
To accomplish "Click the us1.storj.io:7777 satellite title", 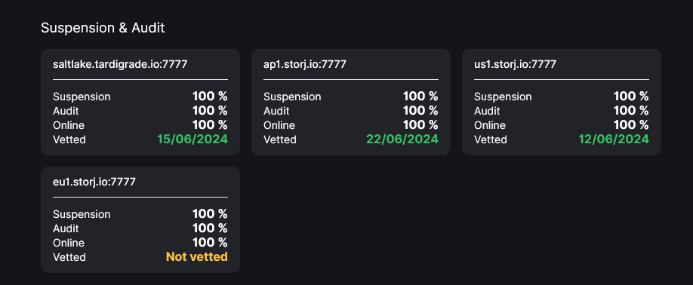I will [x=516, y=64].
